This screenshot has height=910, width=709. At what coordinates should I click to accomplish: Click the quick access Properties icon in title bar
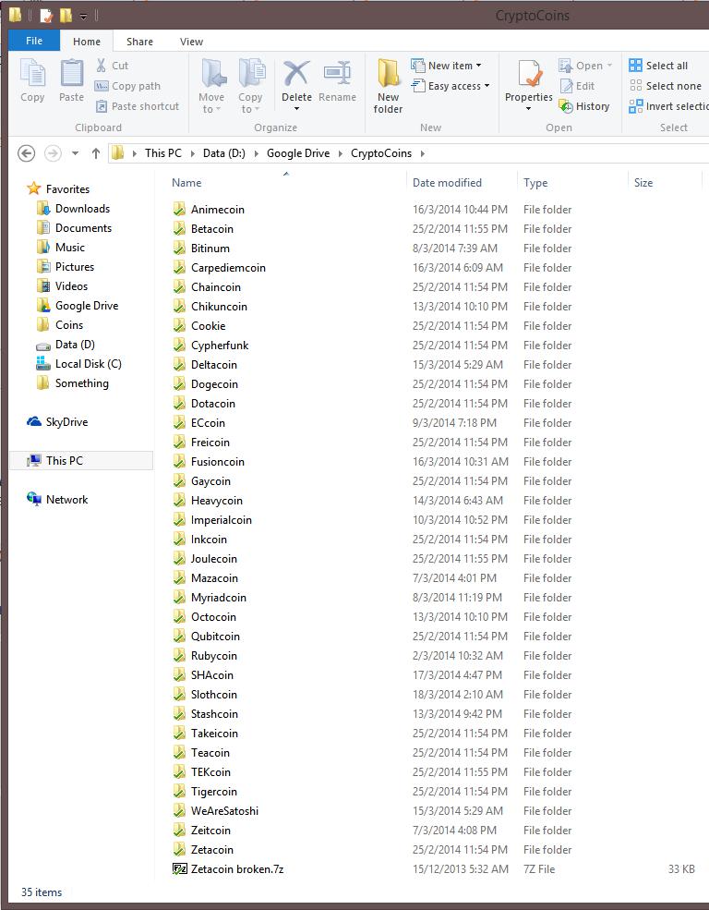click(x=46, y=16)
